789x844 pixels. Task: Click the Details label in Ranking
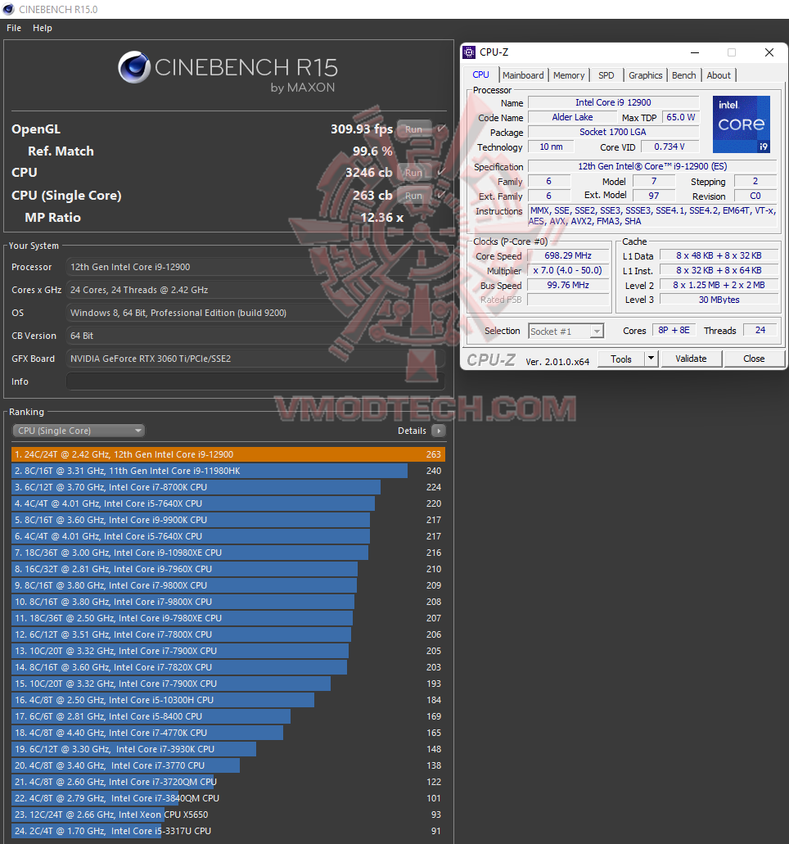412,431
